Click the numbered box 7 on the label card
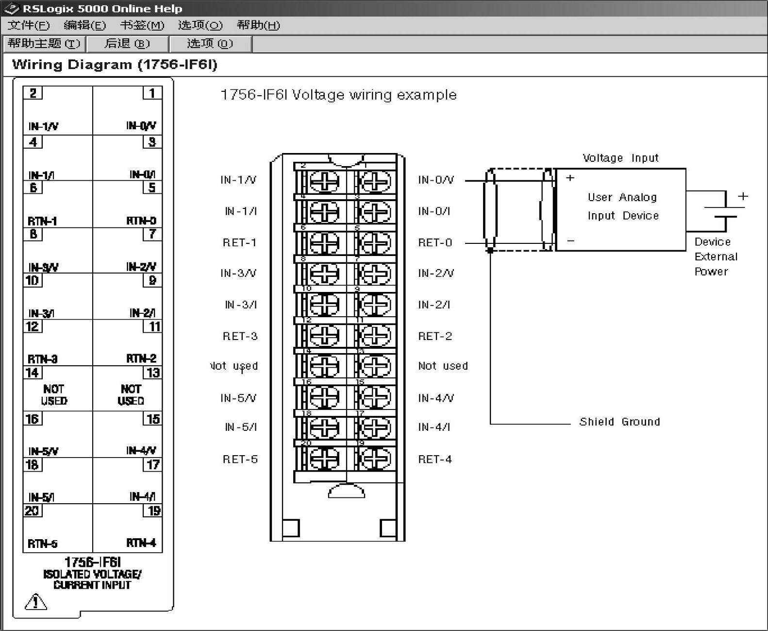The image size is (768, 631). pos(152,234)
